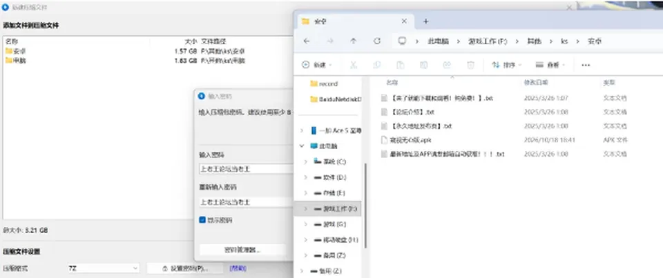Click the Share icon in Explorer toolbar

447,65
